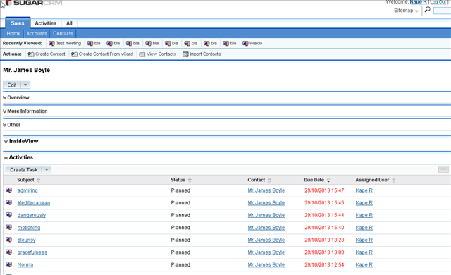This screenshot has height=275, width=451.
Task: Go to the Accounts module
Action: pos(37,33)
